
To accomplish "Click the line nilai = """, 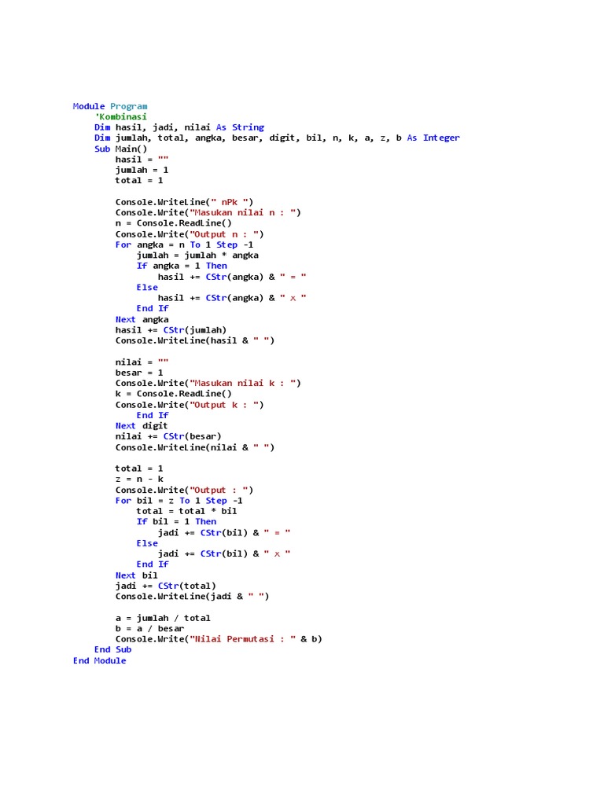I will click(x=142, y=362).
